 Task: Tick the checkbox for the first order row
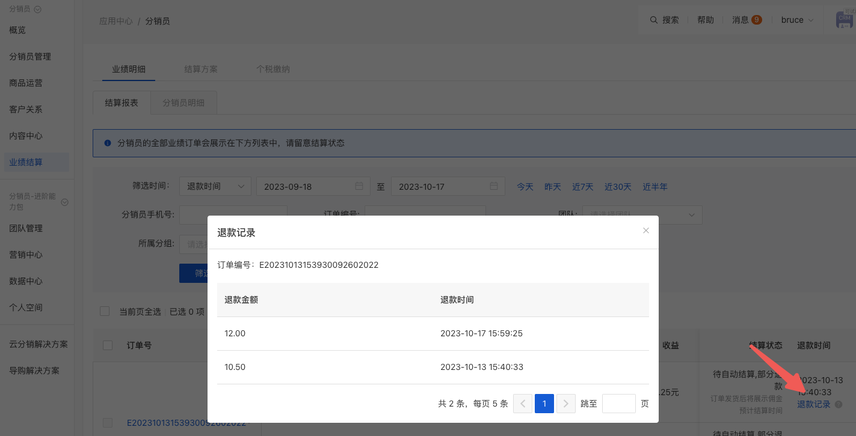[108, 422]
